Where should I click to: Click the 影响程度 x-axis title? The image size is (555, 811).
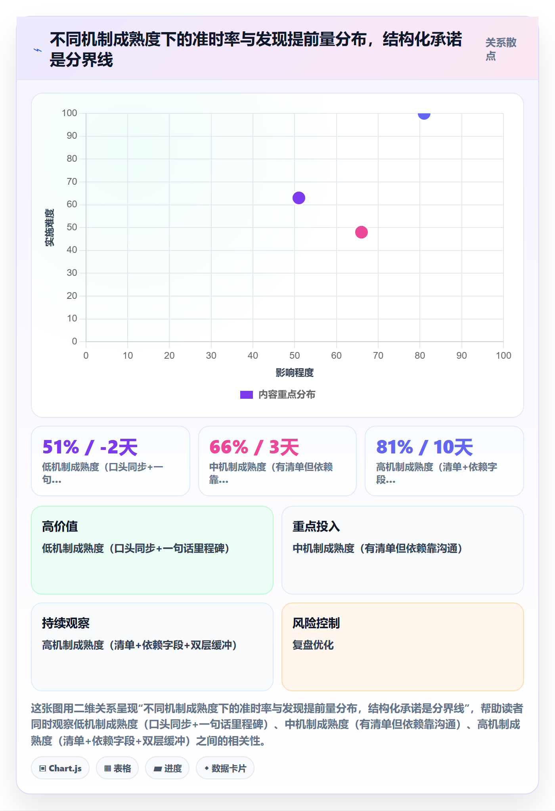[x=295, y=373]
